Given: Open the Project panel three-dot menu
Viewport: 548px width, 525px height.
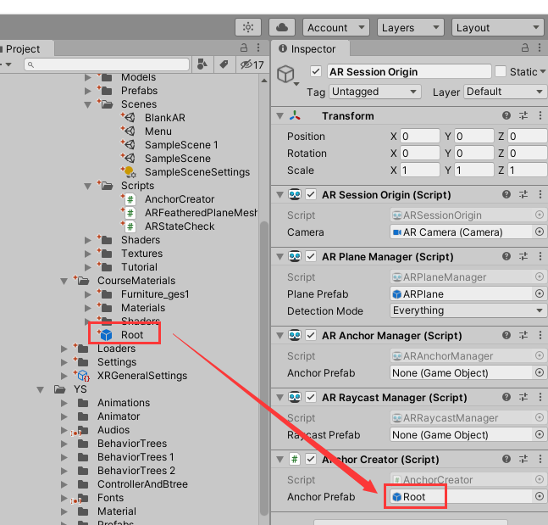Looking at the screenshot, I should 258,47.
